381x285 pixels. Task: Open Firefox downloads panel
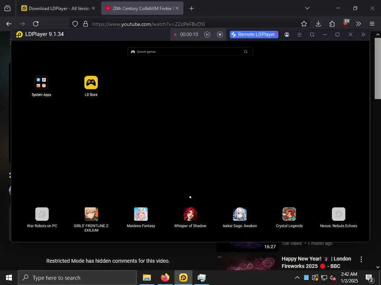pos(318,24)
